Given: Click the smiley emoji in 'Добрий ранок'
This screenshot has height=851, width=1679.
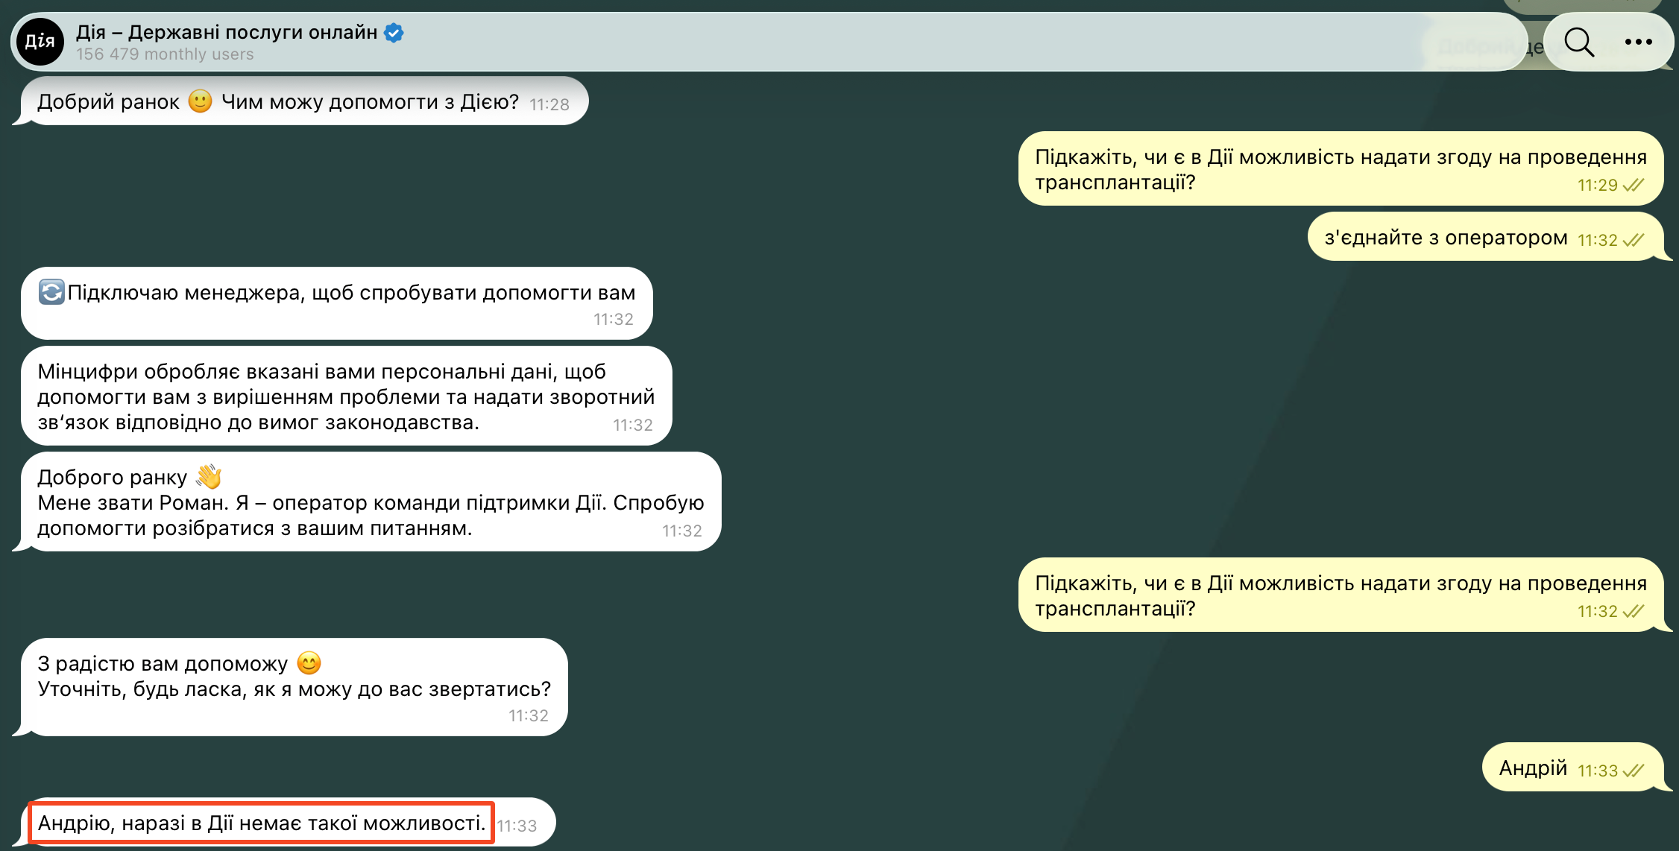Looking at the screenshot, I should pyautogui.click(x=200, y=101).
